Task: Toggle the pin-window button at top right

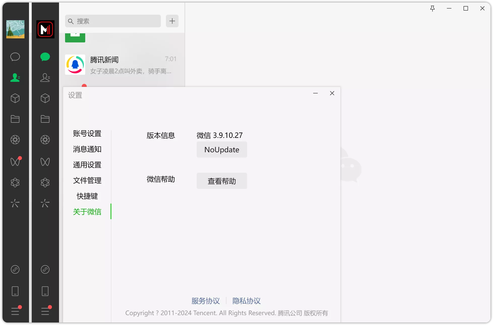Action: coord(433,8)
